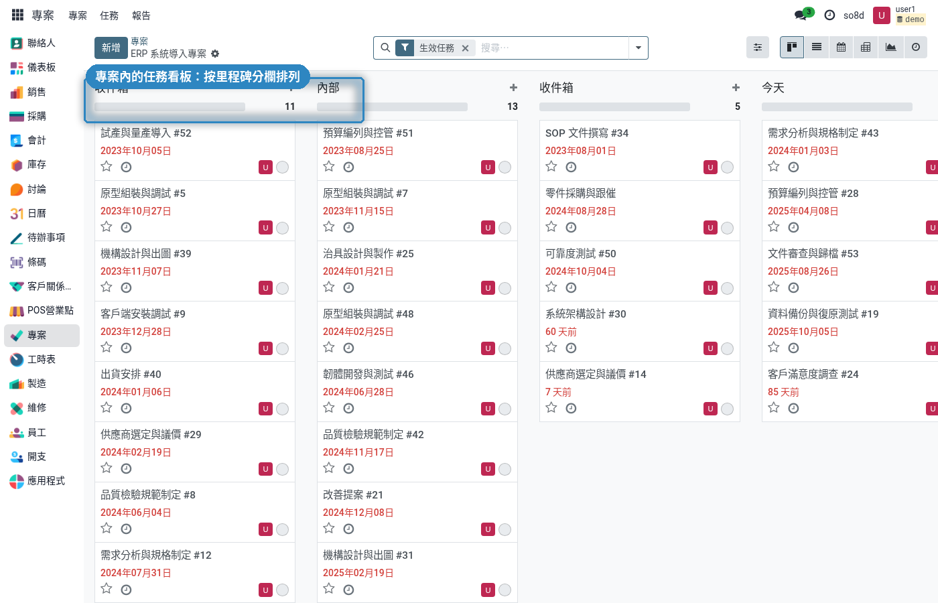Viewport: 938px width, 603px height.
Task: Switch to the pivot table view
Action: pos(866,47)
